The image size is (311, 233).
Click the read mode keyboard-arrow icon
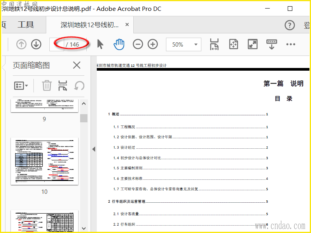click(x=271, y=44)
